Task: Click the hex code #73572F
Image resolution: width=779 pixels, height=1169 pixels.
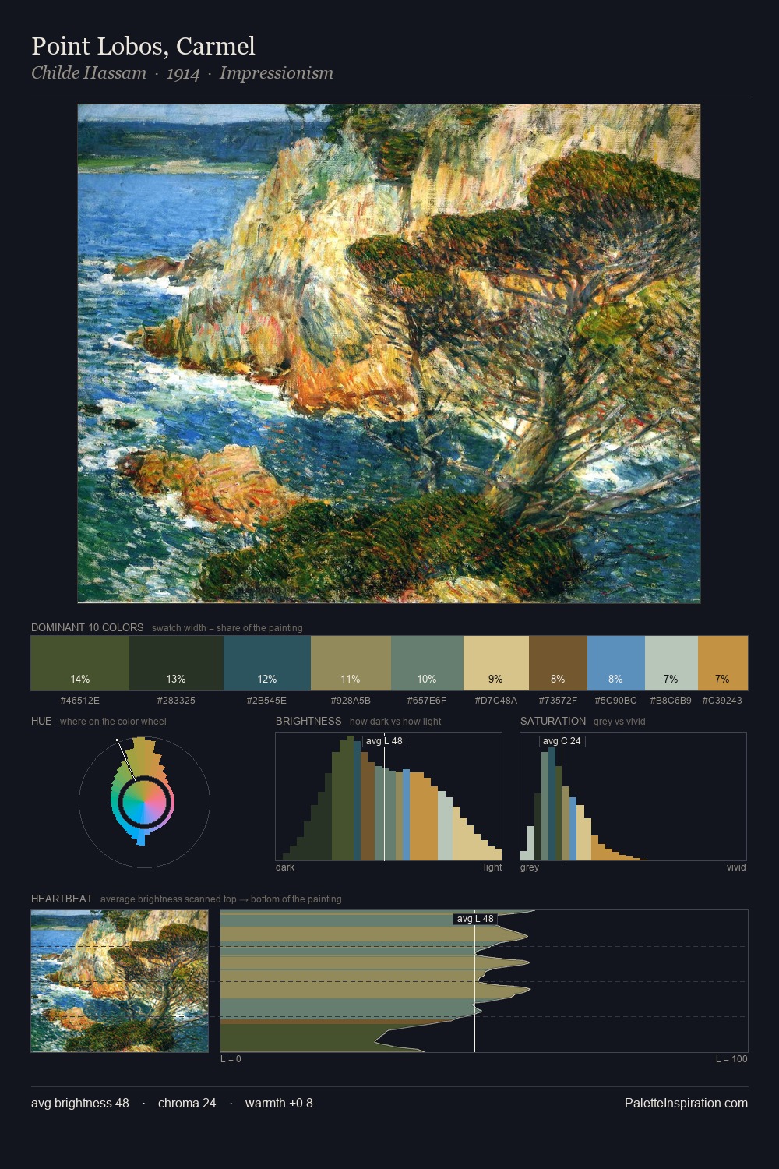Action: 558,701
